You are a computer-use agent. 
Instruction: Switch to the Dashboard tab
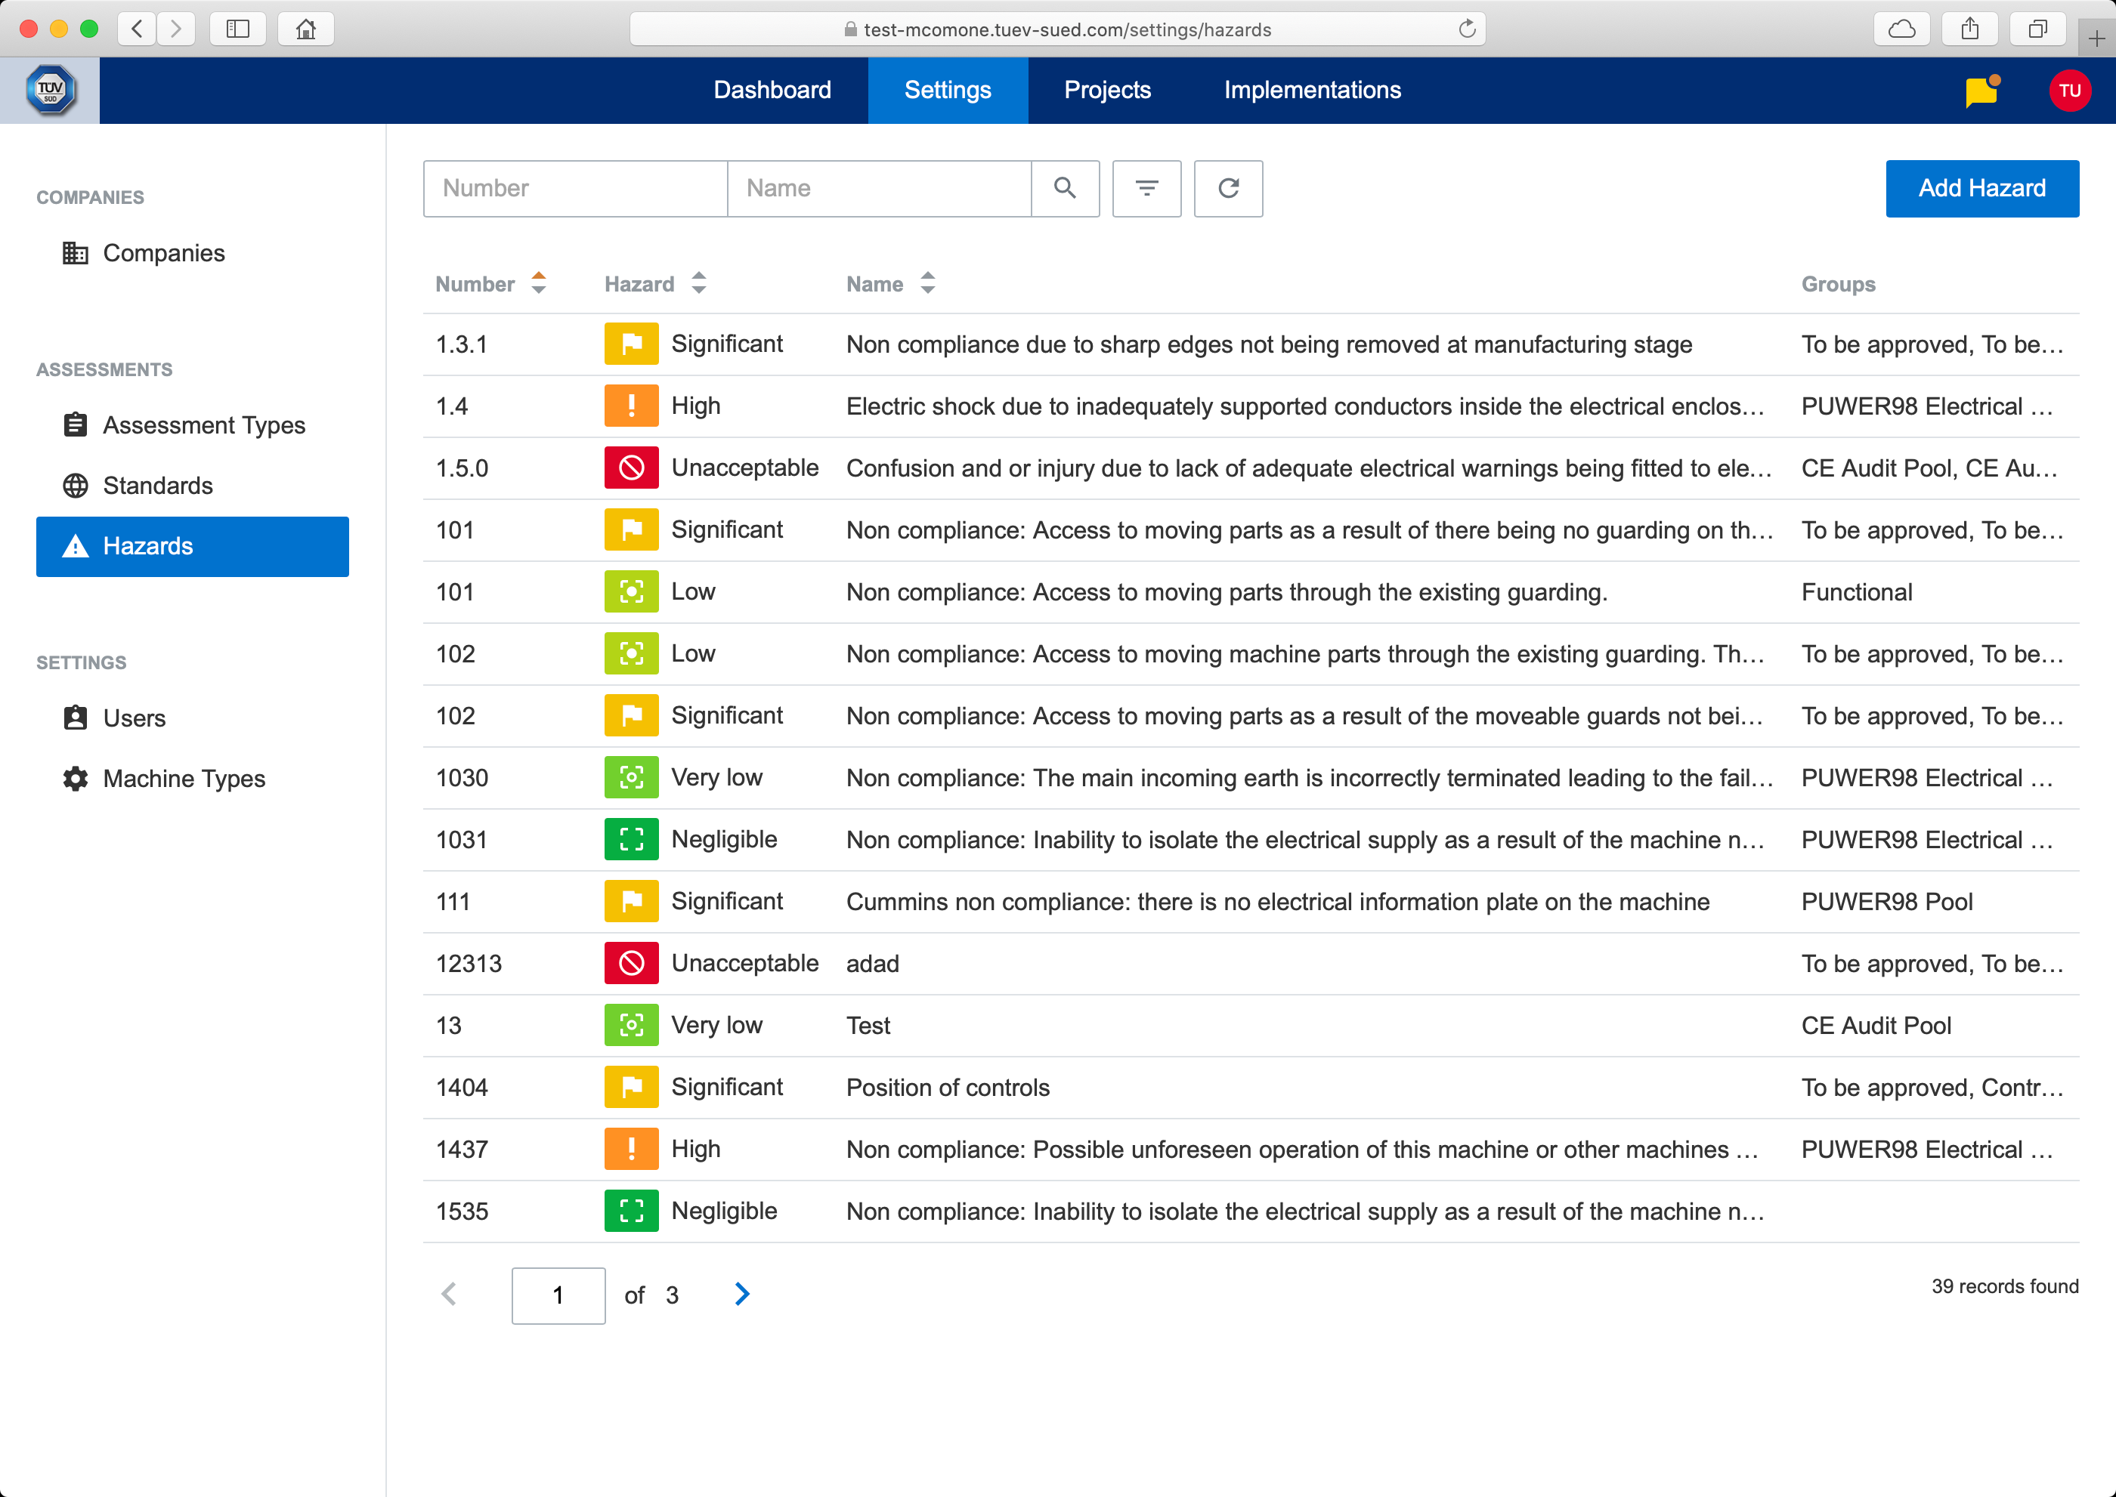pos(772,91)
